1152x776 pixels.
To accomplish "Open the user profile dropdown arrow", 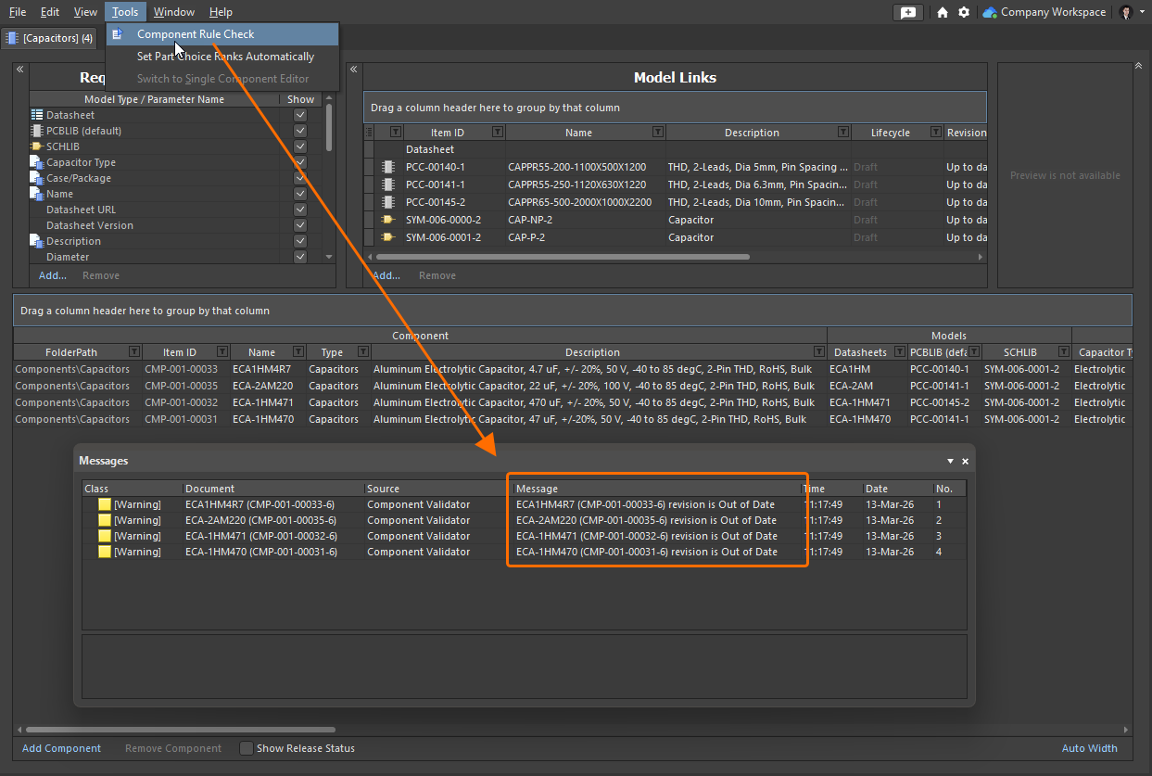I will tap(1142, 12).
